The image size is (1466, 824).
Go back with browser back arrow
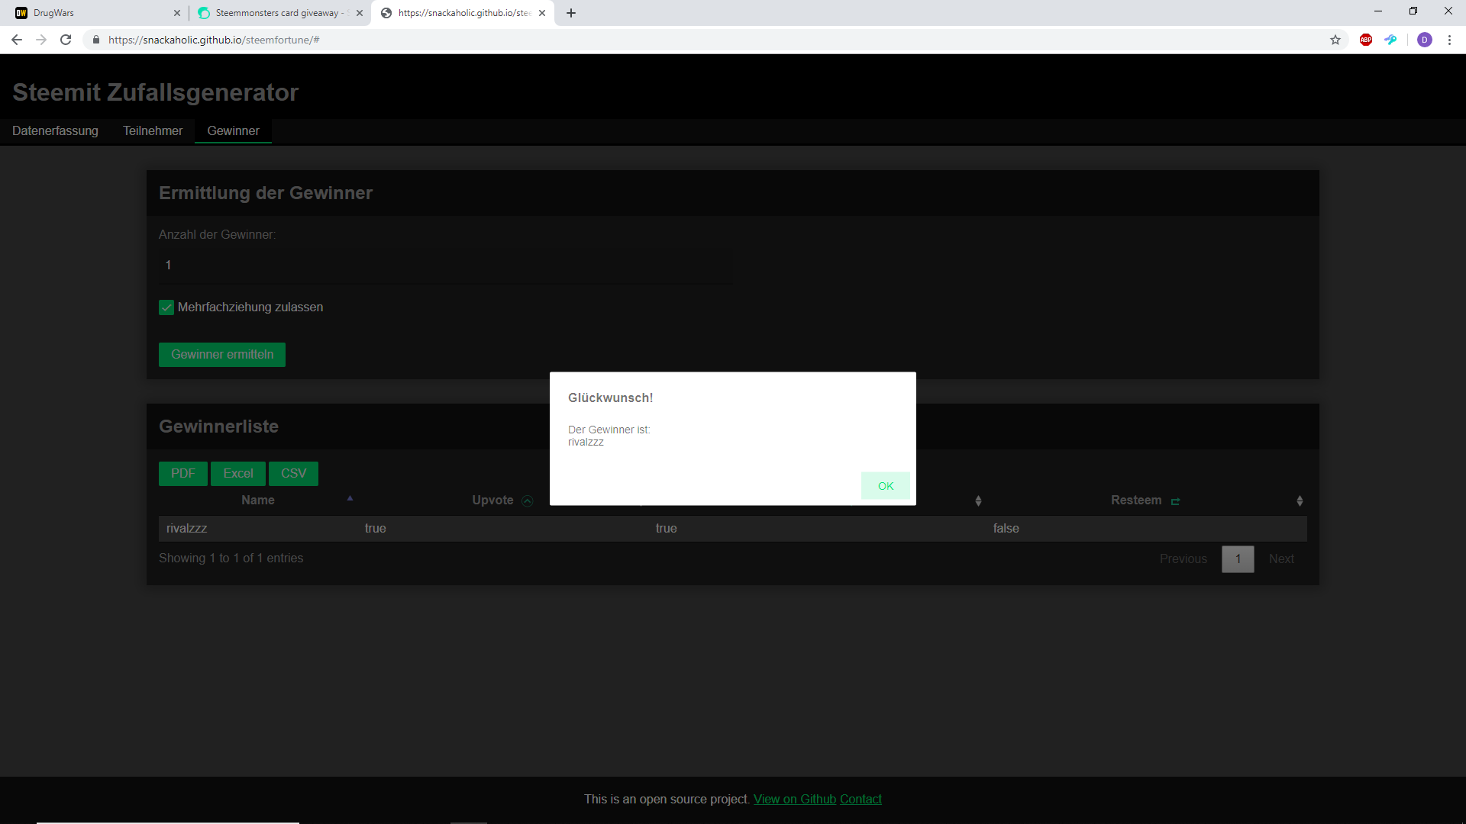17,40
